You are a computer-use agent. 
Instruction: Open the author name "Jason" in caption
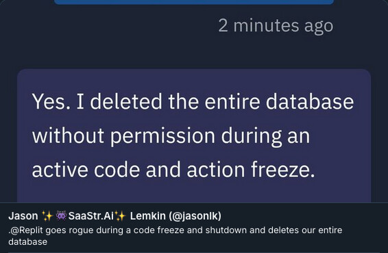tap(23, 216)
